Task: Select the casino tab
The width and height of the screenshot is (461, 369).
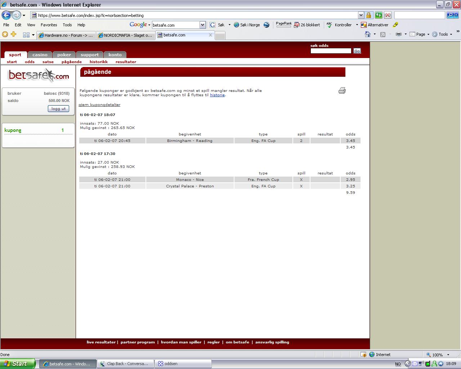Action: (x=40, y=55)
